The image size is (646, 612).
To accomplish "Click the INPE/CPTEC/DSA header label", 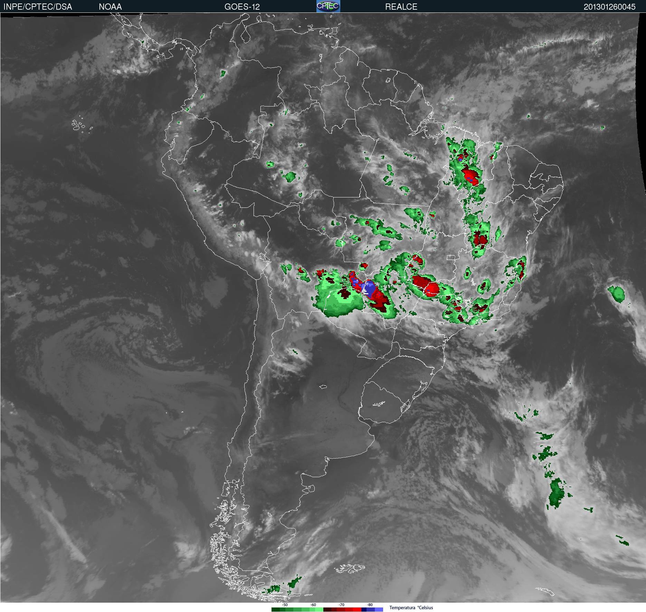I will tap(38, 7).
